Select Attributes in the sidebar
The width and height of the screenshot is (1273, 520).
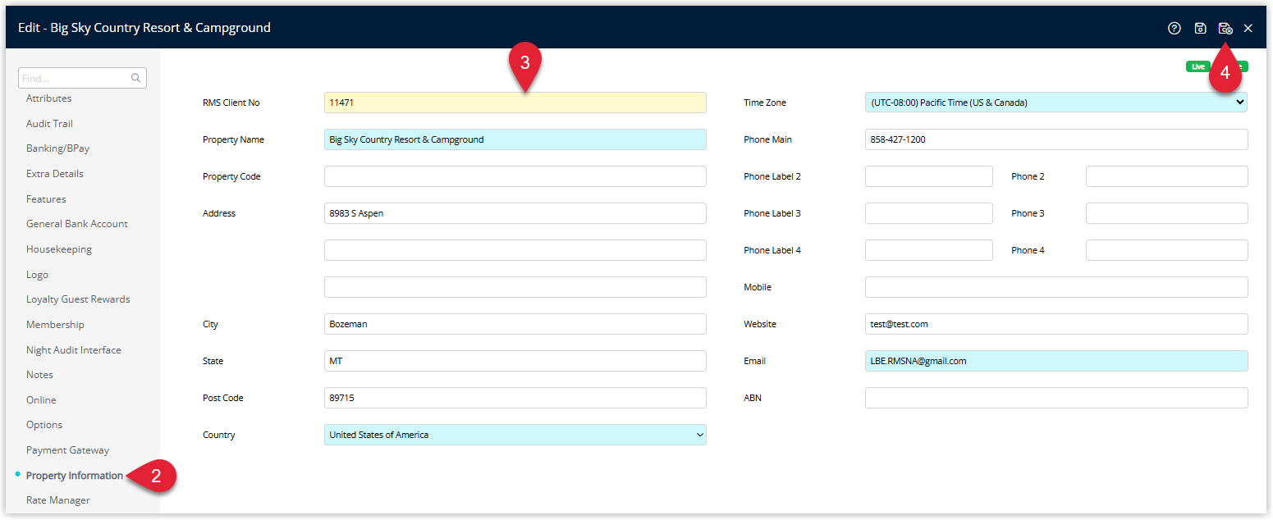(48, 98)
